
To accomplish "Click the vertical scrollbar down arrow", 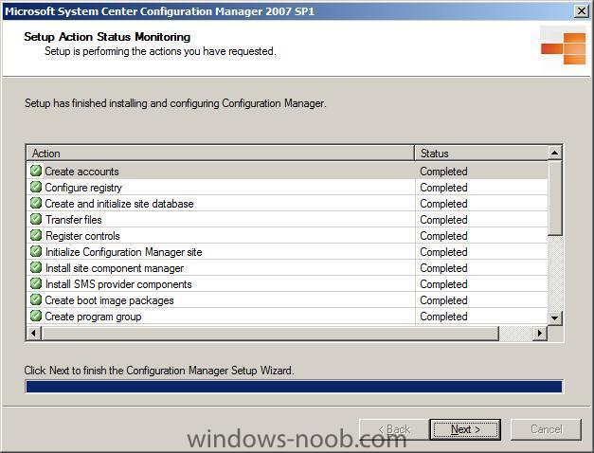I will pos(554,318).
